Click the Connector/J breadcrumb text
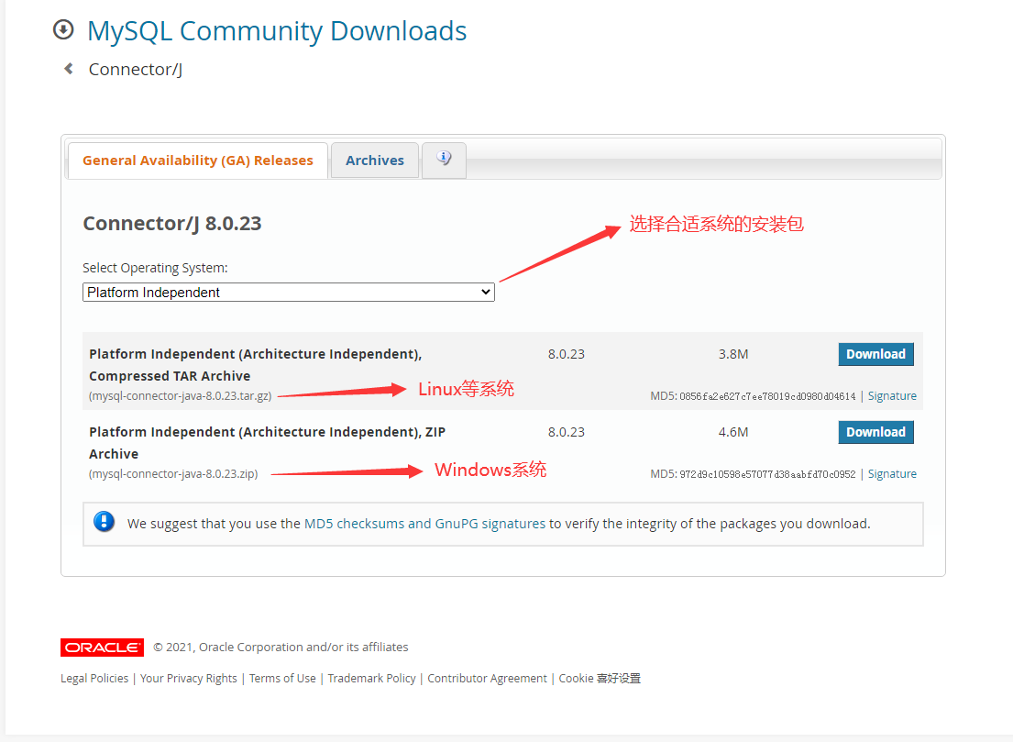 pos(136,69)
